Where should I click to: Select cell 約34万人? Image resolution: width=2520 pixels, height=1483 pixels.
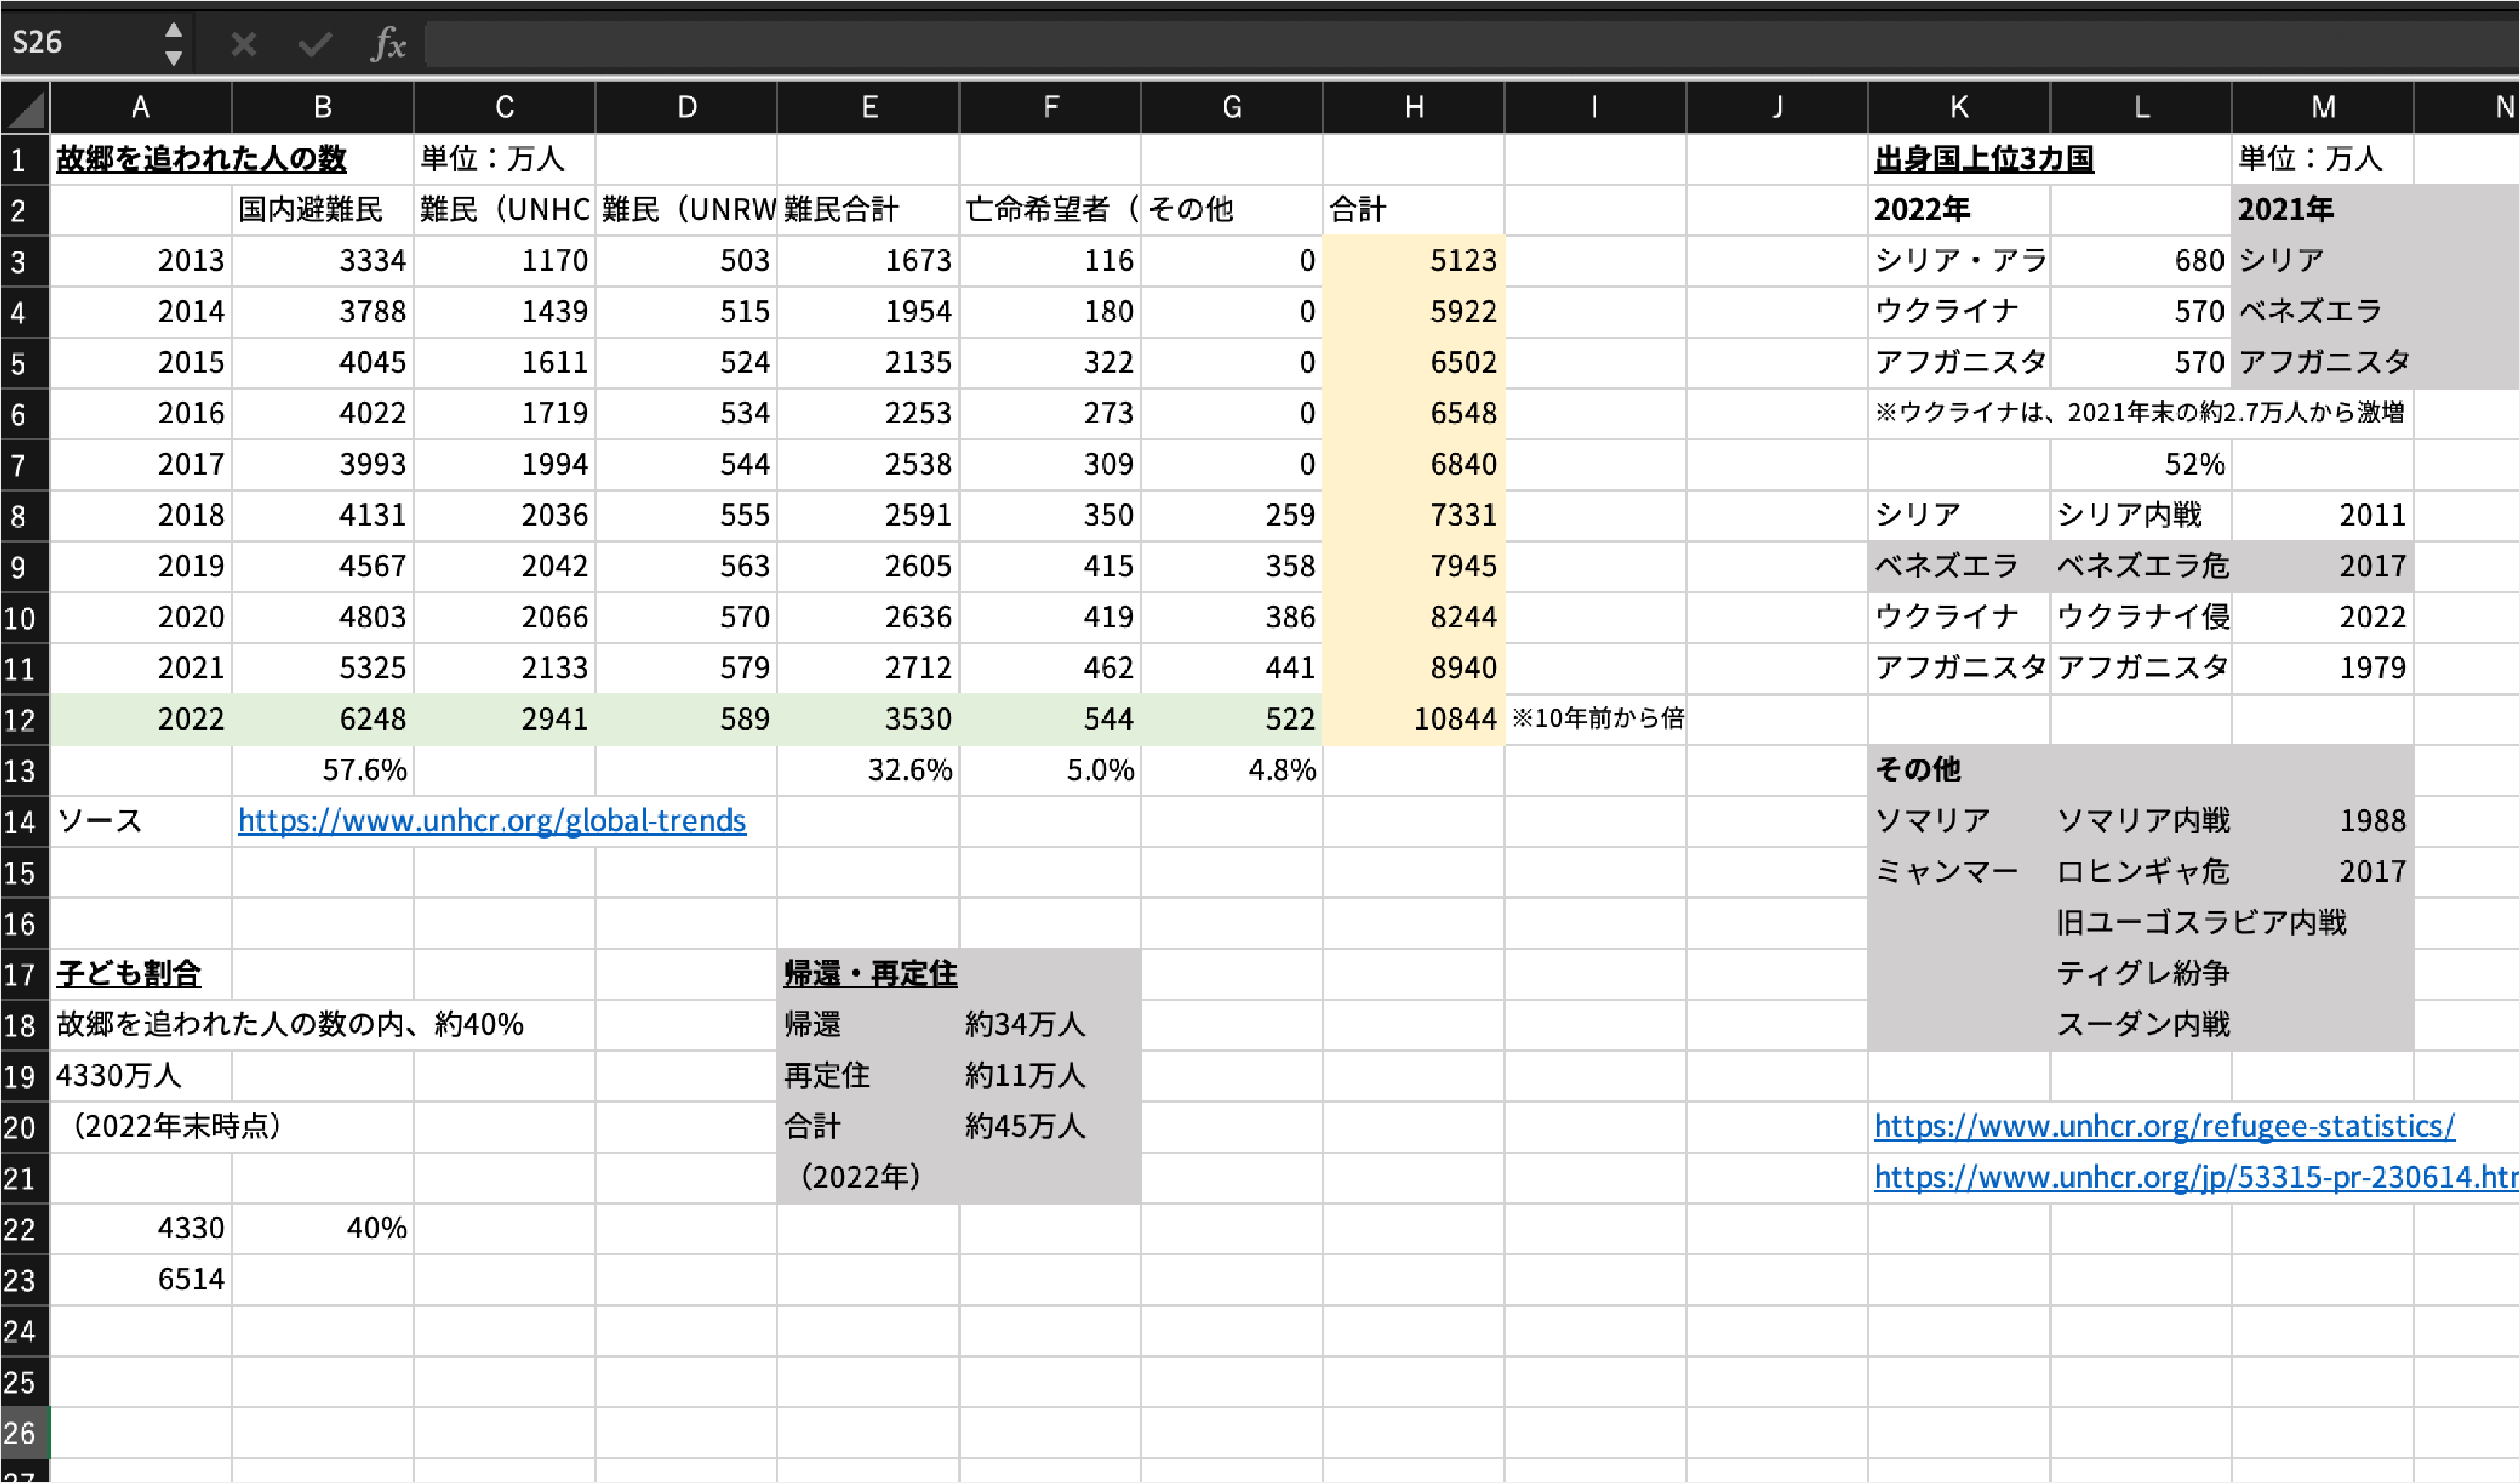pyautogui.click(x=1050, y=1025)
